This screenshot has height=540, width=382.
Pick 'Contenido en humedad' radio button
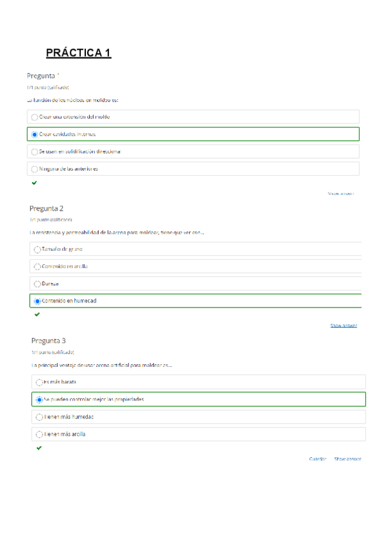[38, 301]
